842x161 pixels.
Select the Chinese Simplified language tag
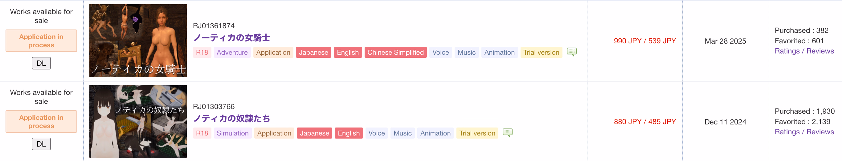(x=395, y=53)
